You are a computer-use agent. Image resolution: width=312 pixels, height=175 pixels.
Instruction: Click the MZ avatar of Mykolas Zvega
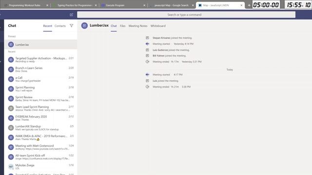(11, 167)
